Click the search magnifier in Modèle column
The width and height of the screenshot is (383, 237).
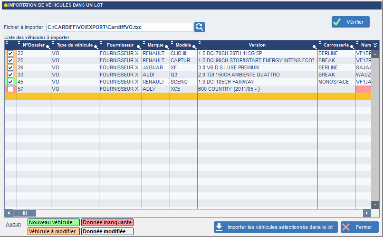195,47
